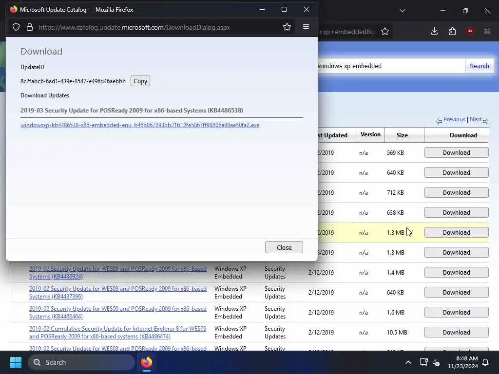Viewport: 499px width, 374px height.
Task: Click the catalog search box with 'windows xp embedded'
Action: coord(391,66)
